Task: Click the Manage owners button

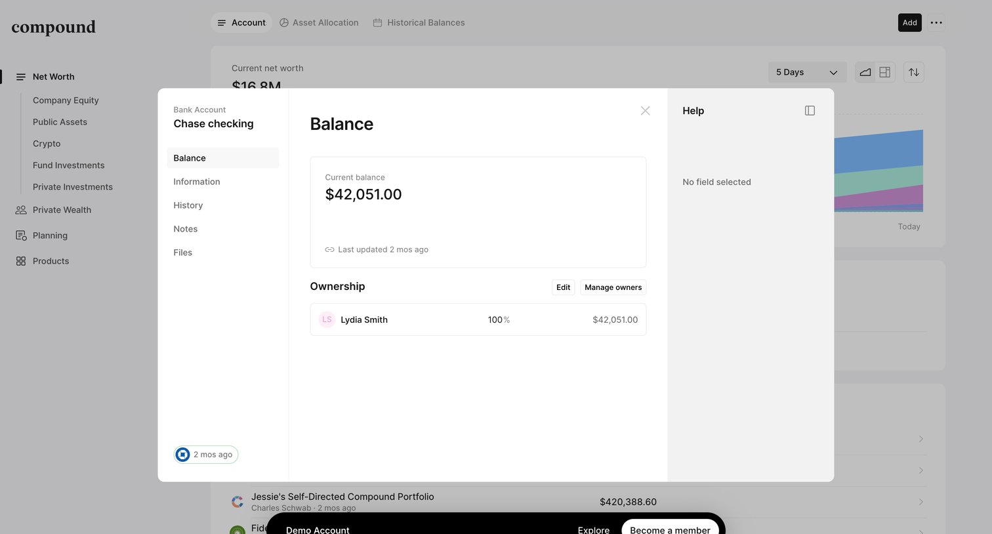Action: pyautogui.click(x=613, y=287)
